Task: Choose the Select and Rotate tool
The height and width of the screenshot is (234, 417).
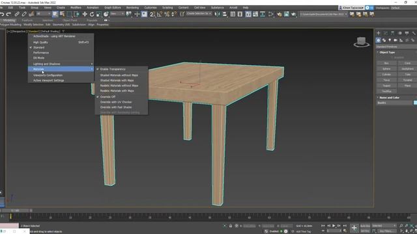Action: (x=92, y=14)
